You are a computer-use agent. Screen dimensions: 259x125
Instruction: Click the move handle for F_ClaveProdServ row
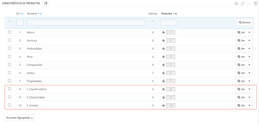[x=164, y=89]
